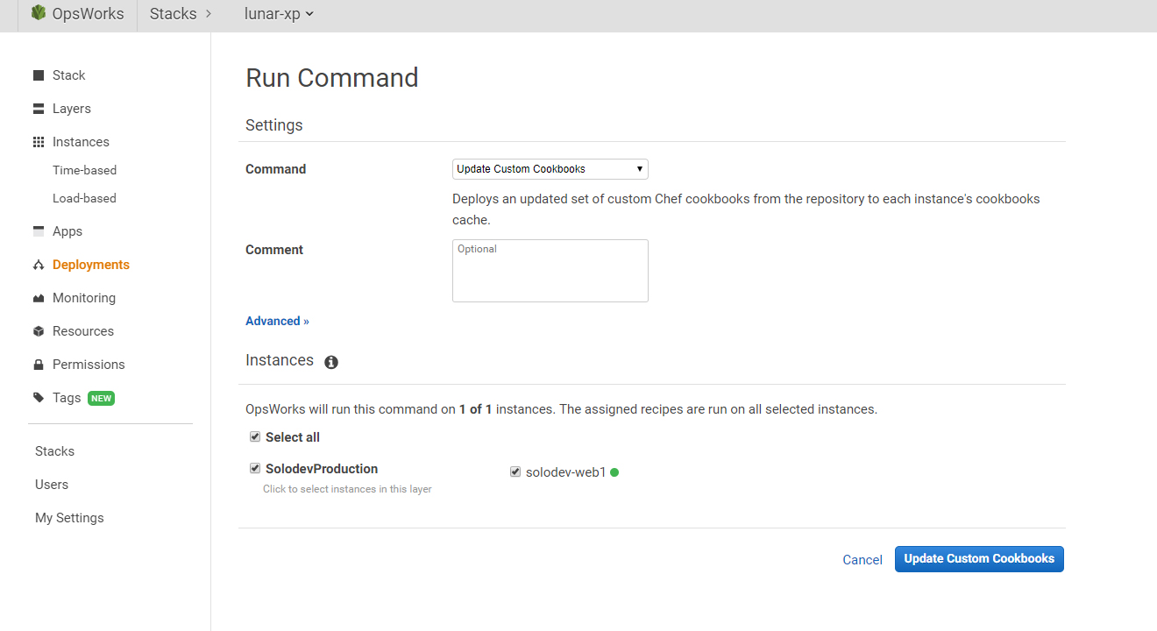Cancel the run command form
Screen dimensions: 1157x631
[x=862, y=560]
